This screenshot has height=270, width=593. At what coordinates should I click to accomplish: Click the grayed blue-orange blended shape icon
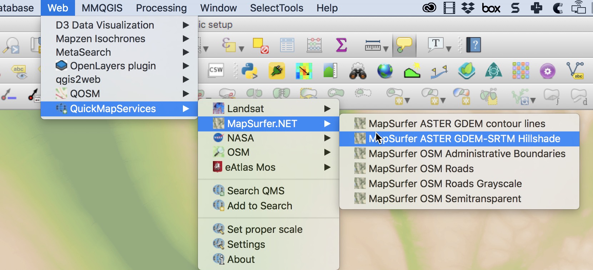pos(462,96)
